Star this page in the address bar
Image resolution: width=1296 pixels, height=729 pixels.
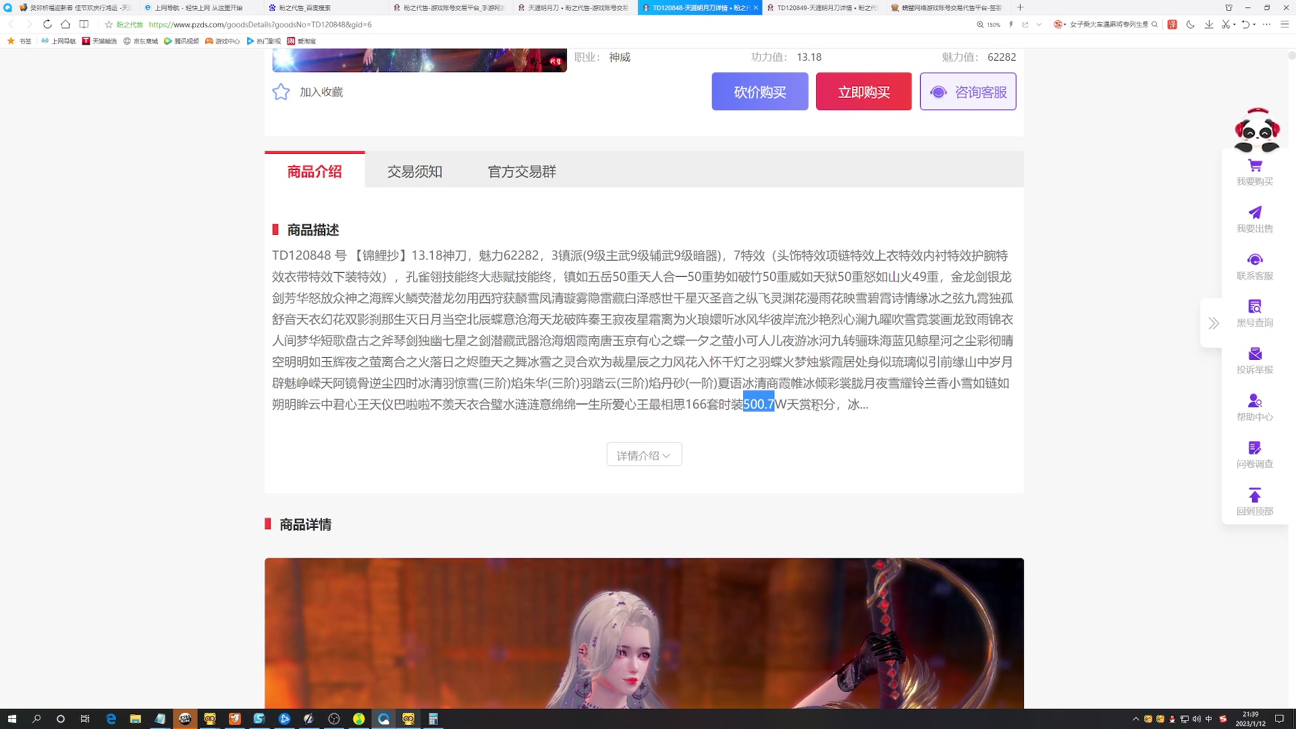point(108,24)
